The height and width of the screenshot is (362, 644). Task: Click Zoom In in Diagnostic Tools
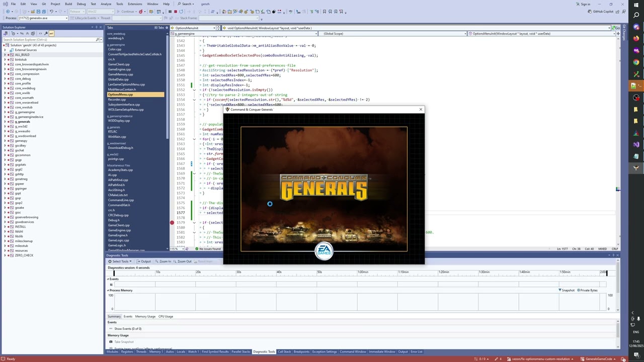[x=163, y=261]
